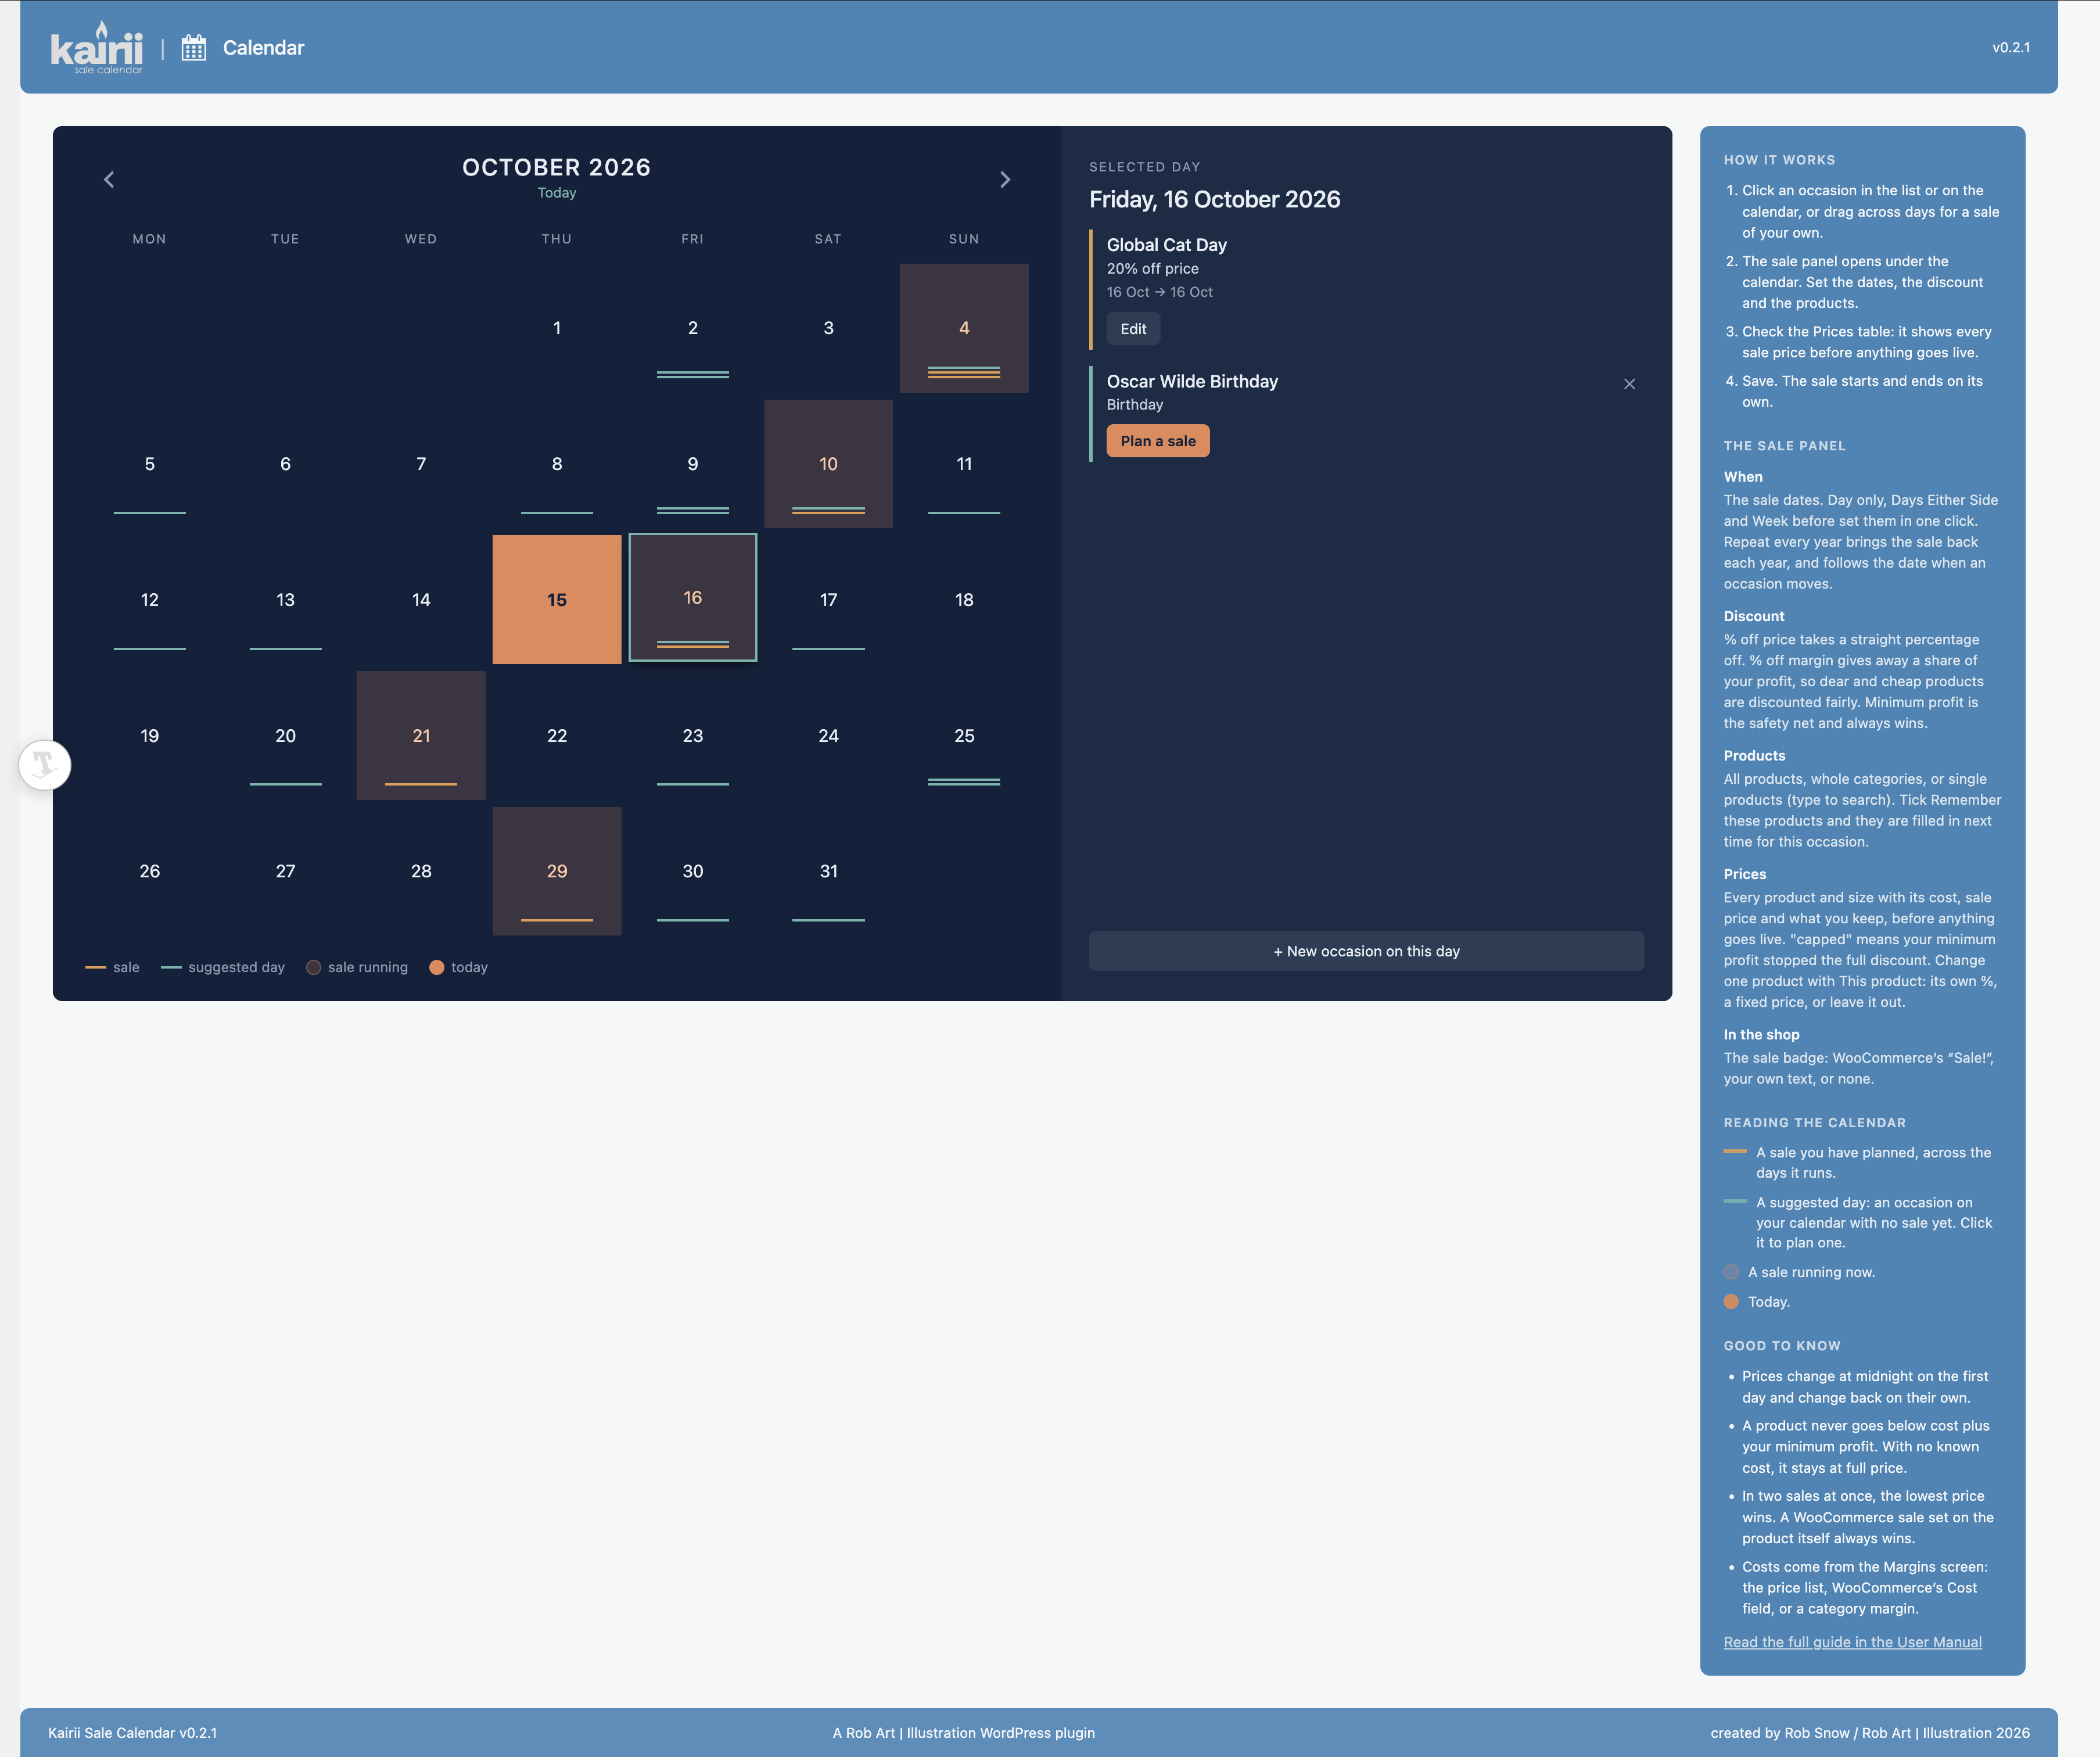2100x1757 pixels.
Task: Click the OCTOBER 2026 month heading
Action: 556,167
